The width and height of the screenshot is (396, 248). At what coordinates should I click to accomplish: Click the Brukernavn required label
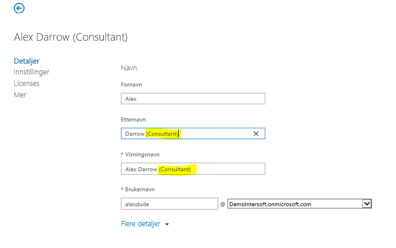tap(138, 190)
